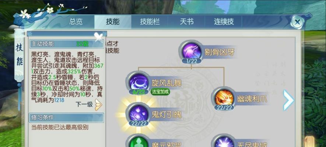The image size is (326, 147).
Task: Select the 技能 tab
Action: 113,22
